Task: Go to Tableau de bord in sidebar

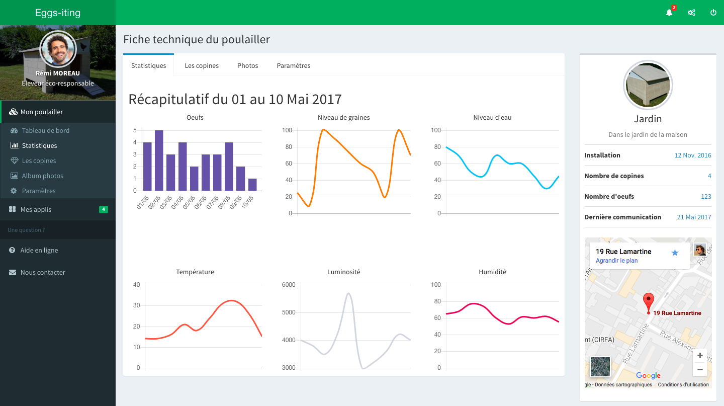Action: pyautogui.click(x=46, y=130)
